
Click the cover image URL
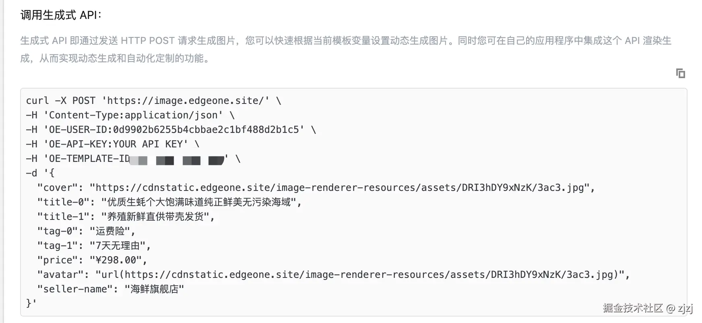pyautogui.click(x=341, y=188)
